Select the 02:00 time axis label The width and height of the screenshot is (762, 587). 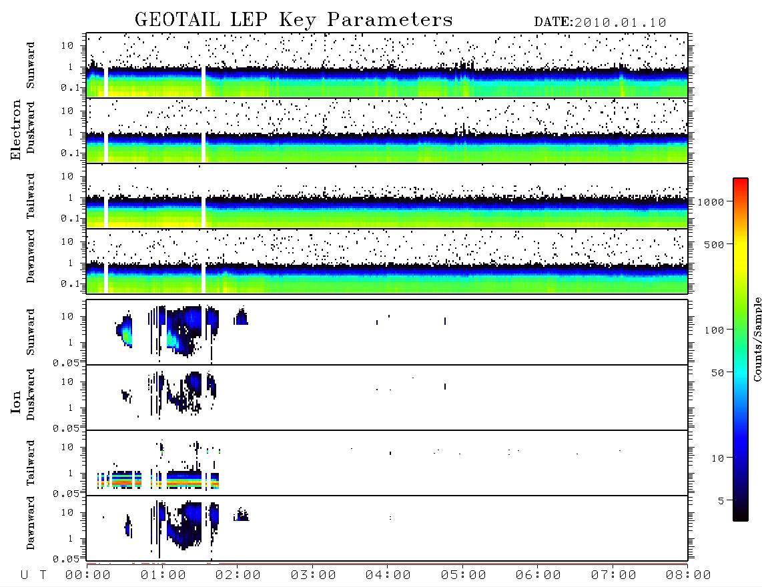coord(238,576)
